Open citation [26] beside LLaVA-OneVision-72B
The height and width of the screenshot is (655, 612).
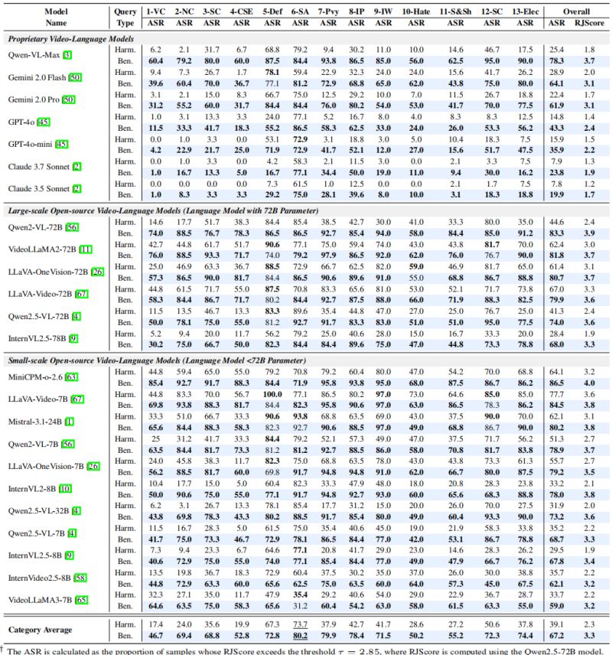[x=97, y=272]
